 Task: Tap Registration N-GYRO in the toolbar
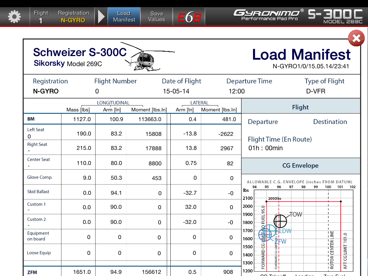tap(73, 17)
